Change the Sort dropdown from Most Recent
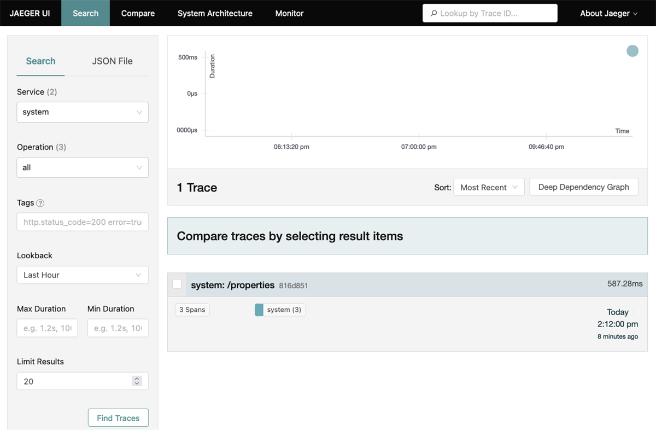 489,187
